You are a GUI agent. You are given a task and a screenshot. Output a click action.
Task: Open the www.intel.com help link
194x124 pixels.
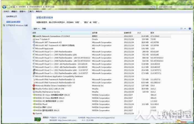click(67, 120)
